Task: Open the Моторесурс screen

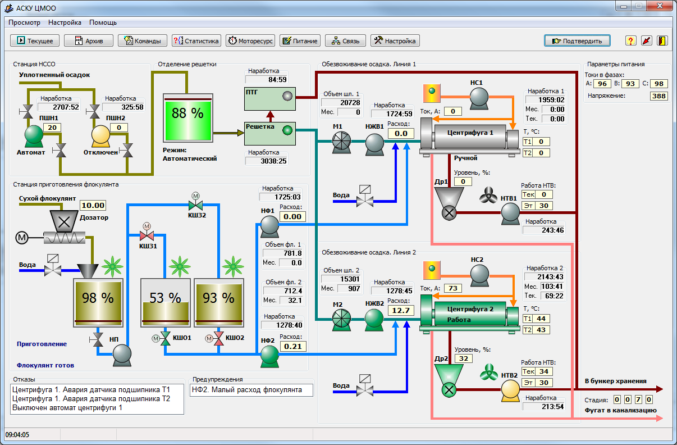Action: [x=250, y=40]
